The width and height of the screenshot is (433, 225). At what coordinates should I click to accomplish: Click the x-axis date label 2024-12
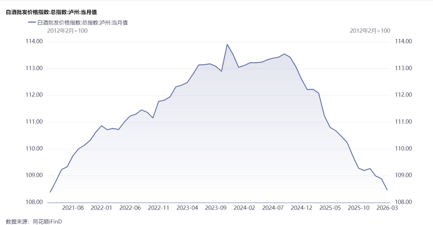click(x=301, y=208)
